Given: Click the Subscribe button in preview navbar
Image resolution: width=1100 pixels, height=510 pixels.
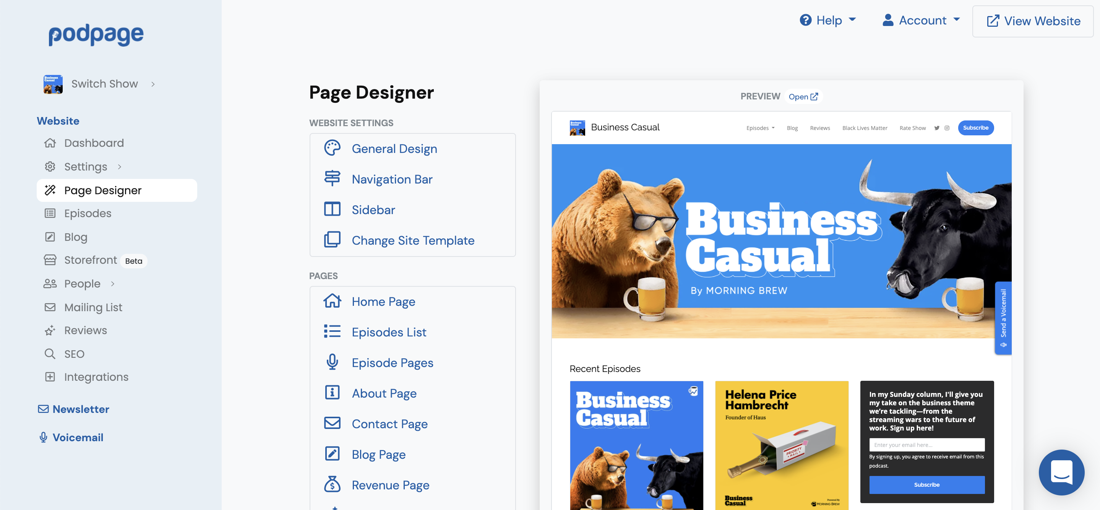Looking at the screenshot, I should pos(976,127).
